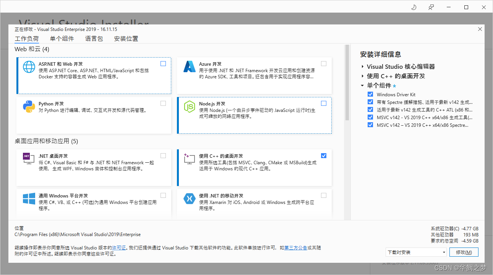493x275 pixels.
Task: Expand Visual Studio 核心编辑器 details
Action: [362, 66]
